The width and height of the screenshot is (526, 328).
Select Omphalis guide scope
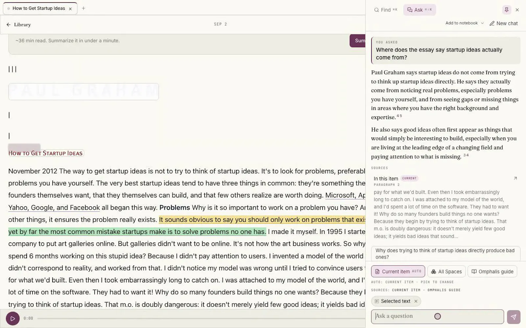492,271
